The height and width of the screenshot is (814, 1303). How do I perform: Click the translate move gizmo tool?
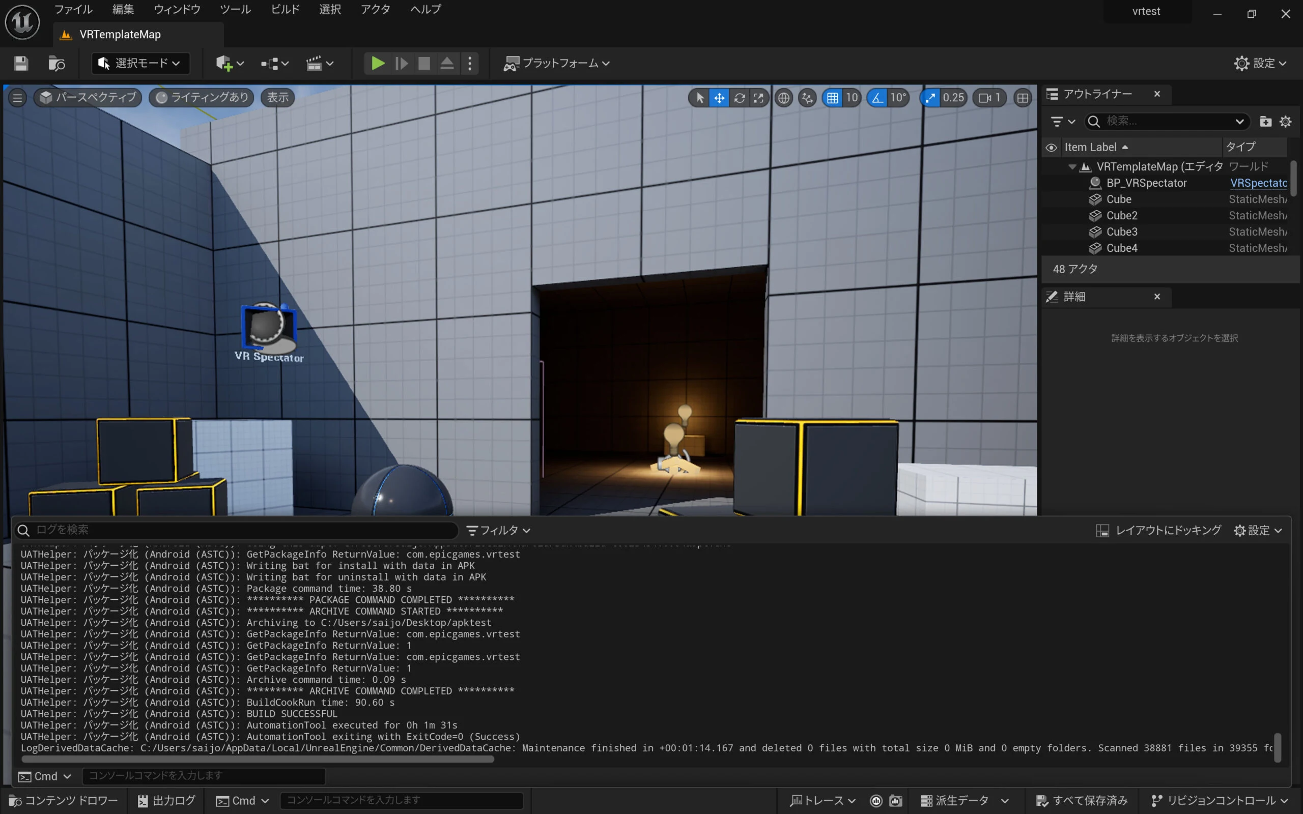pos(719,98)
